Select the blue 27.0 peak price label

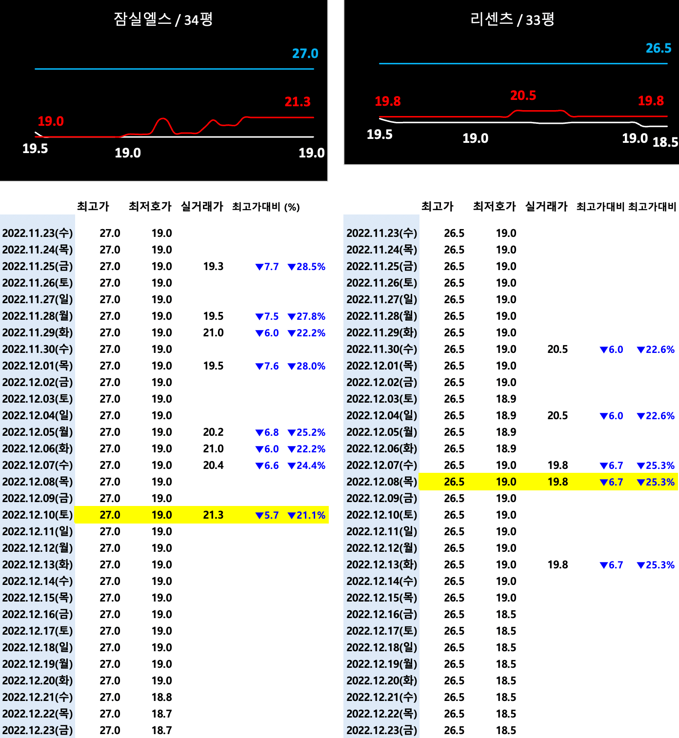click(x=305, y=54)
